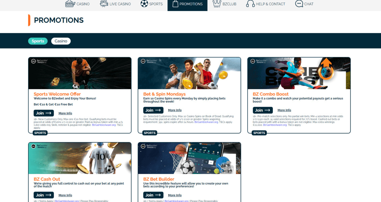Click the SPORTS tag on BZ Combo Boost card
This screenshot has height=202, width=381.
(259, 133)
